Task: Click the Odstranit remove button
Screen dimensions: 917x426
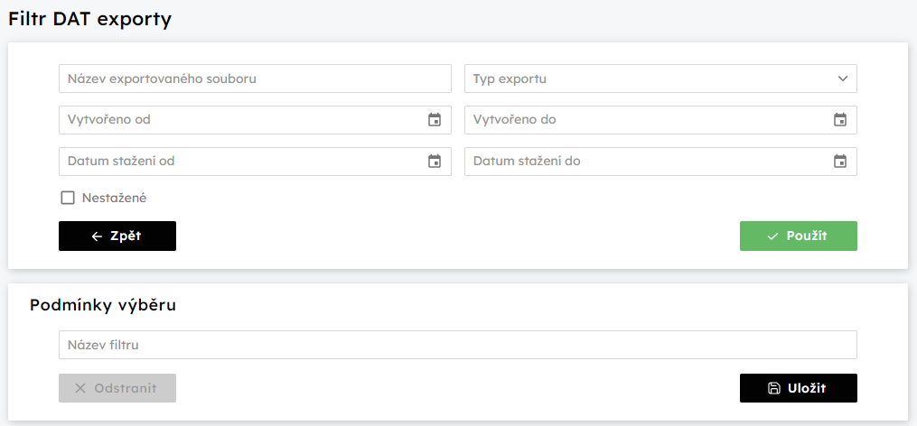Action: click(x=117, y=388)
